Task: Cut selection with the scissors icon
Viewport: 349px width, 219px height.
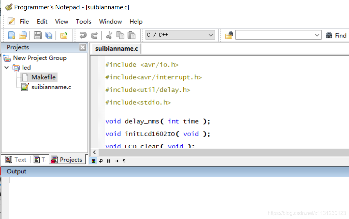Action: 109,35
